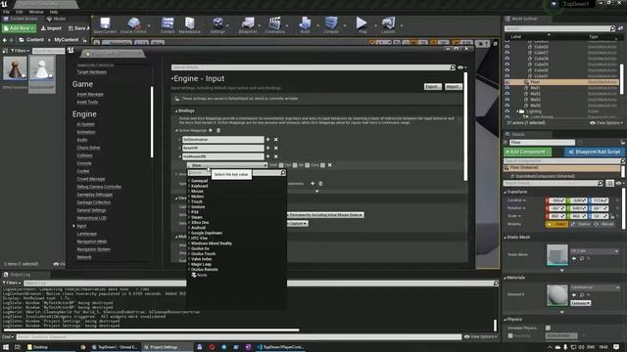Clear all Action Mappings with trash icon
Image resolution: width=627 pixels, height=352 pixels.
(218, 130)
